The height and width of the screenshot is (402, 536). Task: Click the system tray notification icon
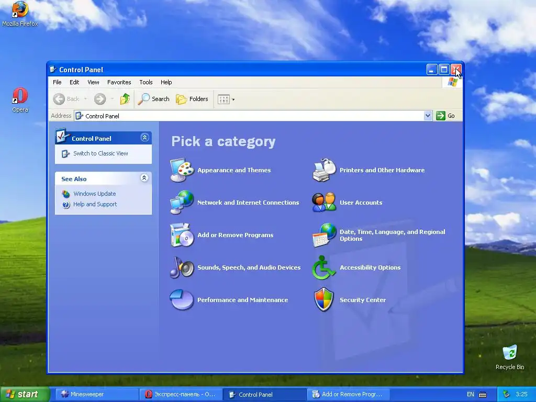point(507,395)
